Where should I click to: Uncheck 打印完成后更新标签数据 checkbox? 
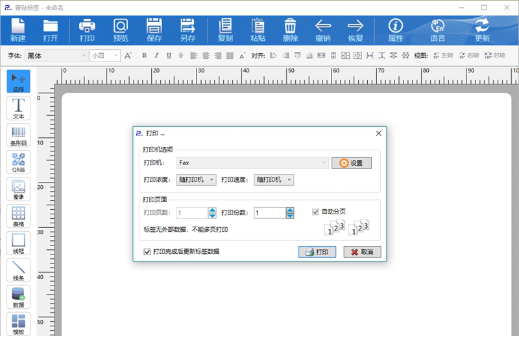(x=147, y=251)
